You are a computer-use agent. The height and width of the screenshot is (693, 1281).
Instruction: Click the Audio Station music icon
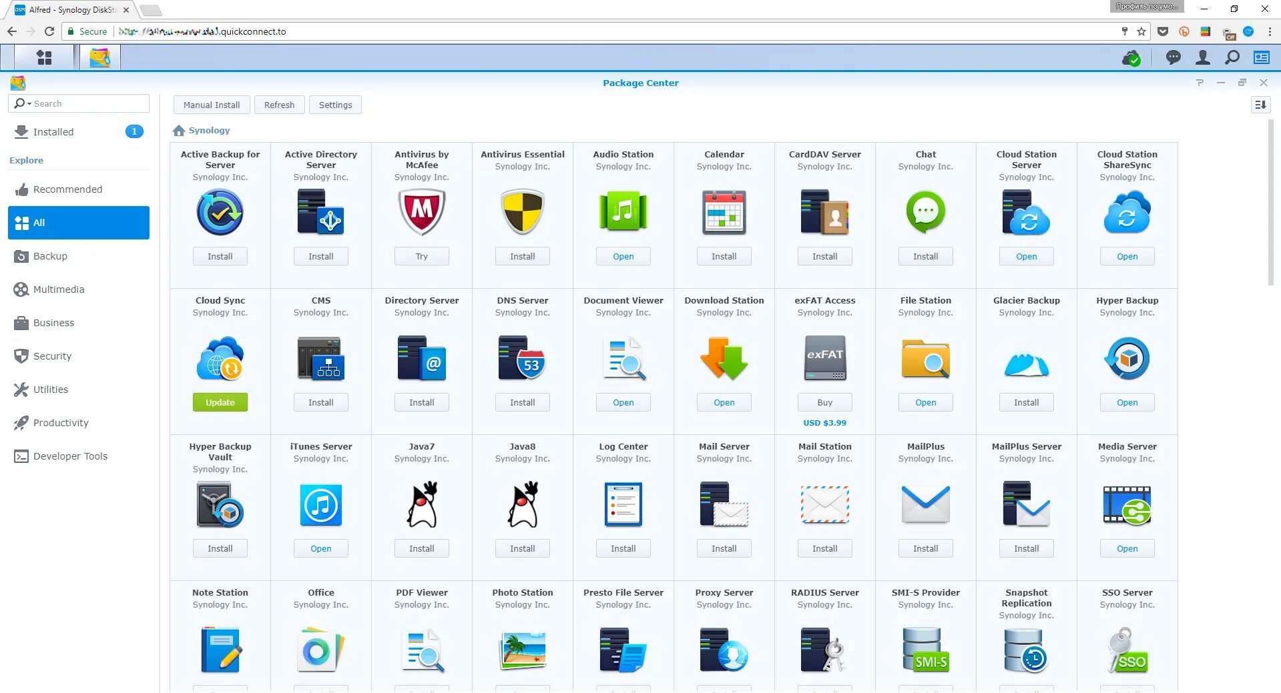click(623, 212)
